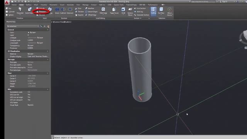Open the Mesh ribbon tab
Image resolution: width=247 pixels, height=139 pixels.
point(36,5)
